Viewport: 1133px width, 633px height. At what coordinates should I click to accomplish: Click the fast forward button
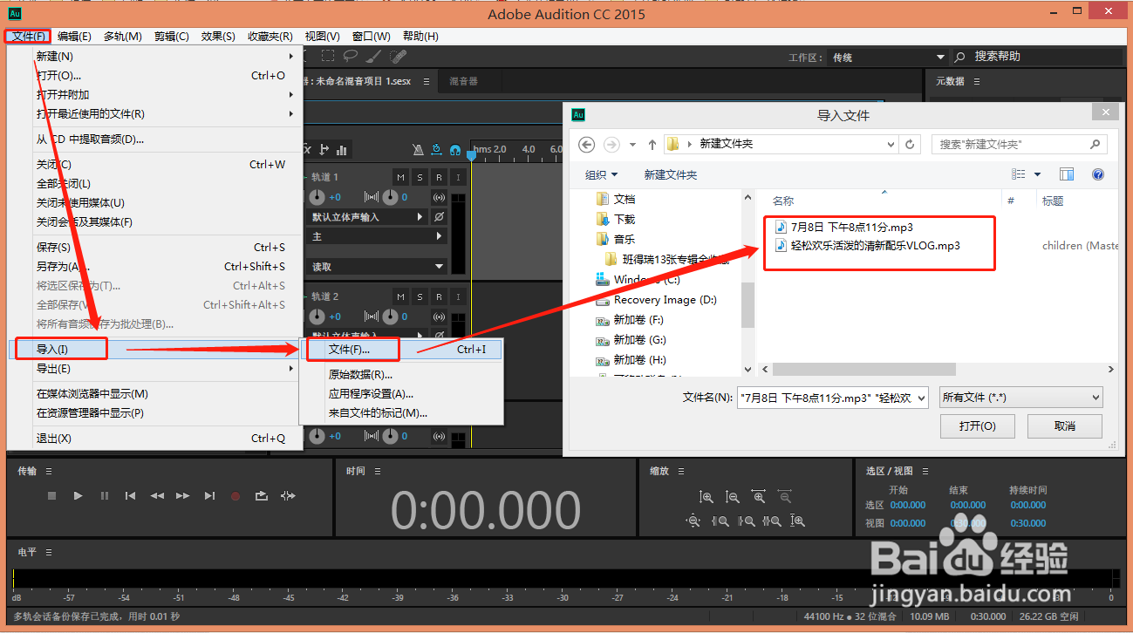pyautogui.click(x=183, y=496)
